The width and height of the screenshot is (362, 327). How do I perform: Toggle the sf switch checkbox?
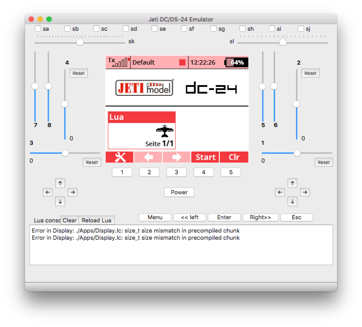[x=184, y=28]
